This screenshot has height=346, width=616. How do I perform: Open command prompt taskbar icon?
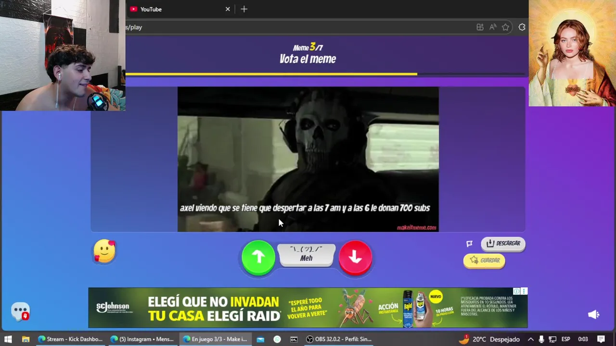[x=294, y=339]
